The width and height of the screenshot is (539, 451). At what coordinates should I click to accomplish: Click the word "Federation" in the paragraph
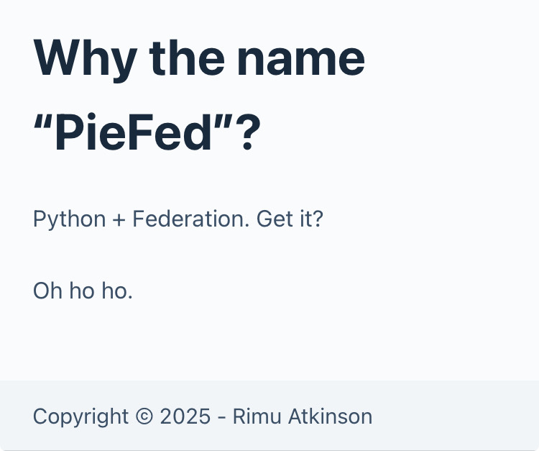click(191, 219)
